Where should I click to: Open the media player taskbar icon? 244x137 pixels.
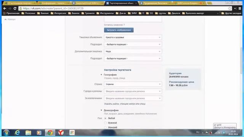pos(39,133)
